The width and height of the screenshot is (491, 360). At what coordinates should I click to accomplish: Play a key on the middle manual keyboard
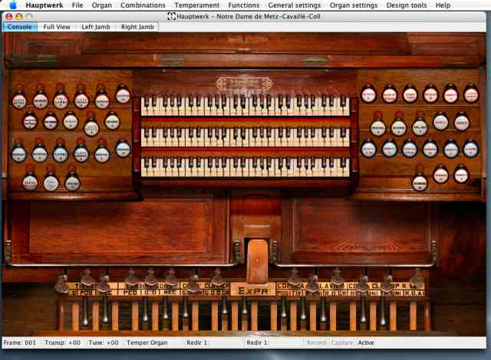[x=245, y=138]
